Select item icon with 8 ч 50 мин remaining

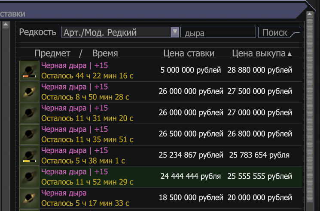point(29,92)
